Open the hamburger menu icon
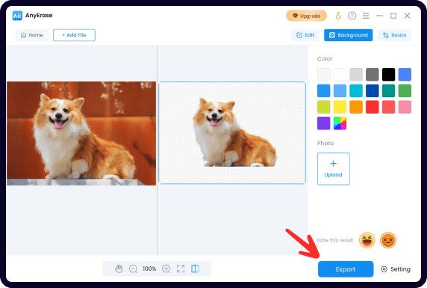The height and width of the screenshot is (288, 427). tap(366, 16)
